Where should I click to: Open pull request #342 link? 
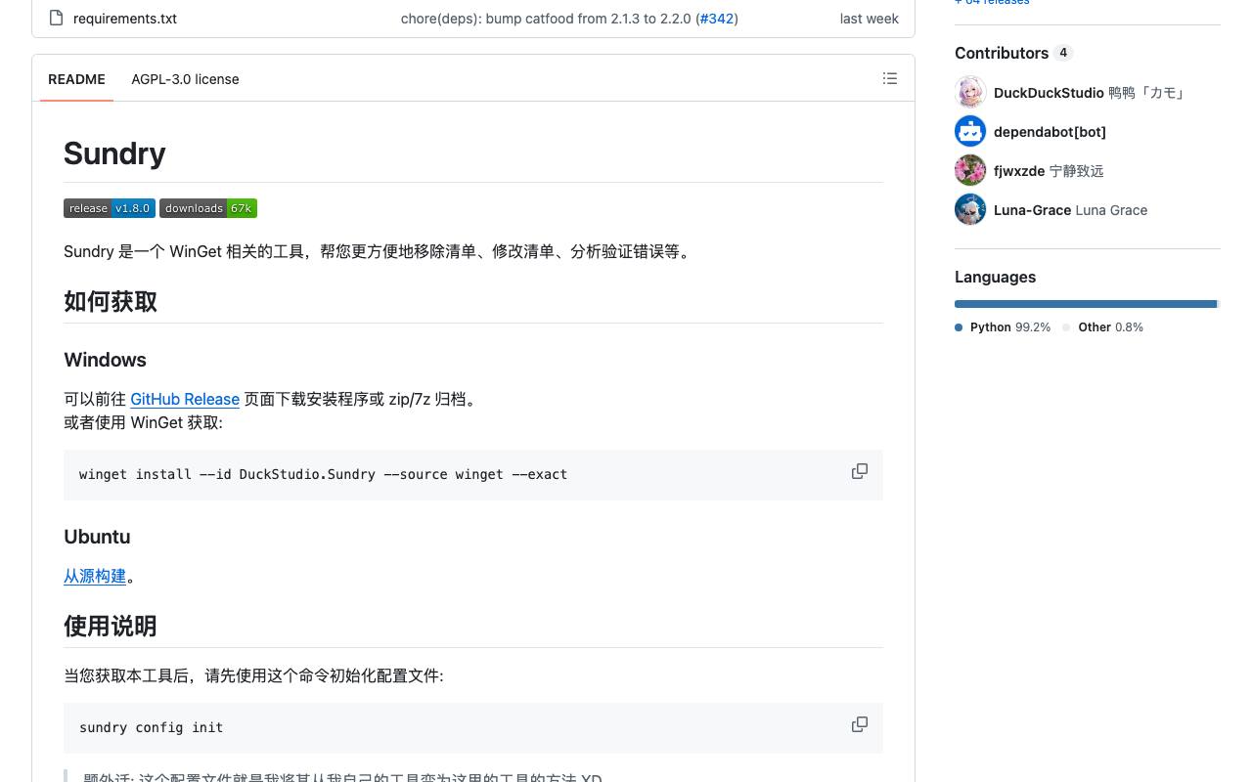coord(717,19)
